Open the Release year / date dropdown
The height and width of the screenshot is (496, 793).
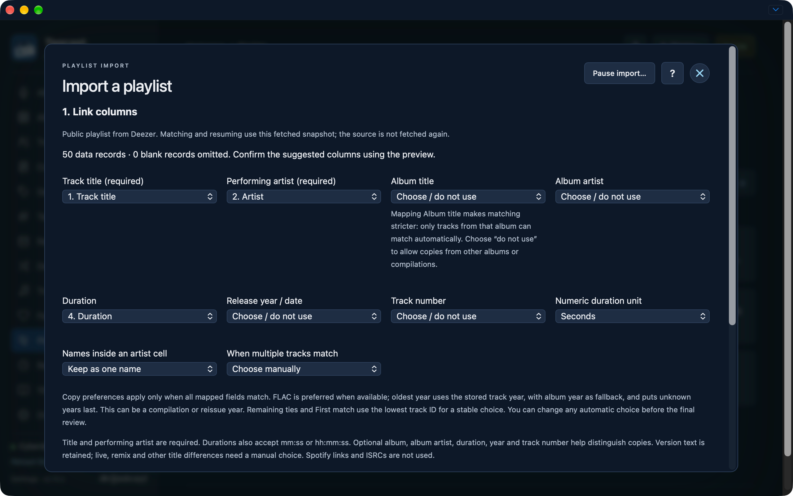pyautogui.click(x=304, y=316)
